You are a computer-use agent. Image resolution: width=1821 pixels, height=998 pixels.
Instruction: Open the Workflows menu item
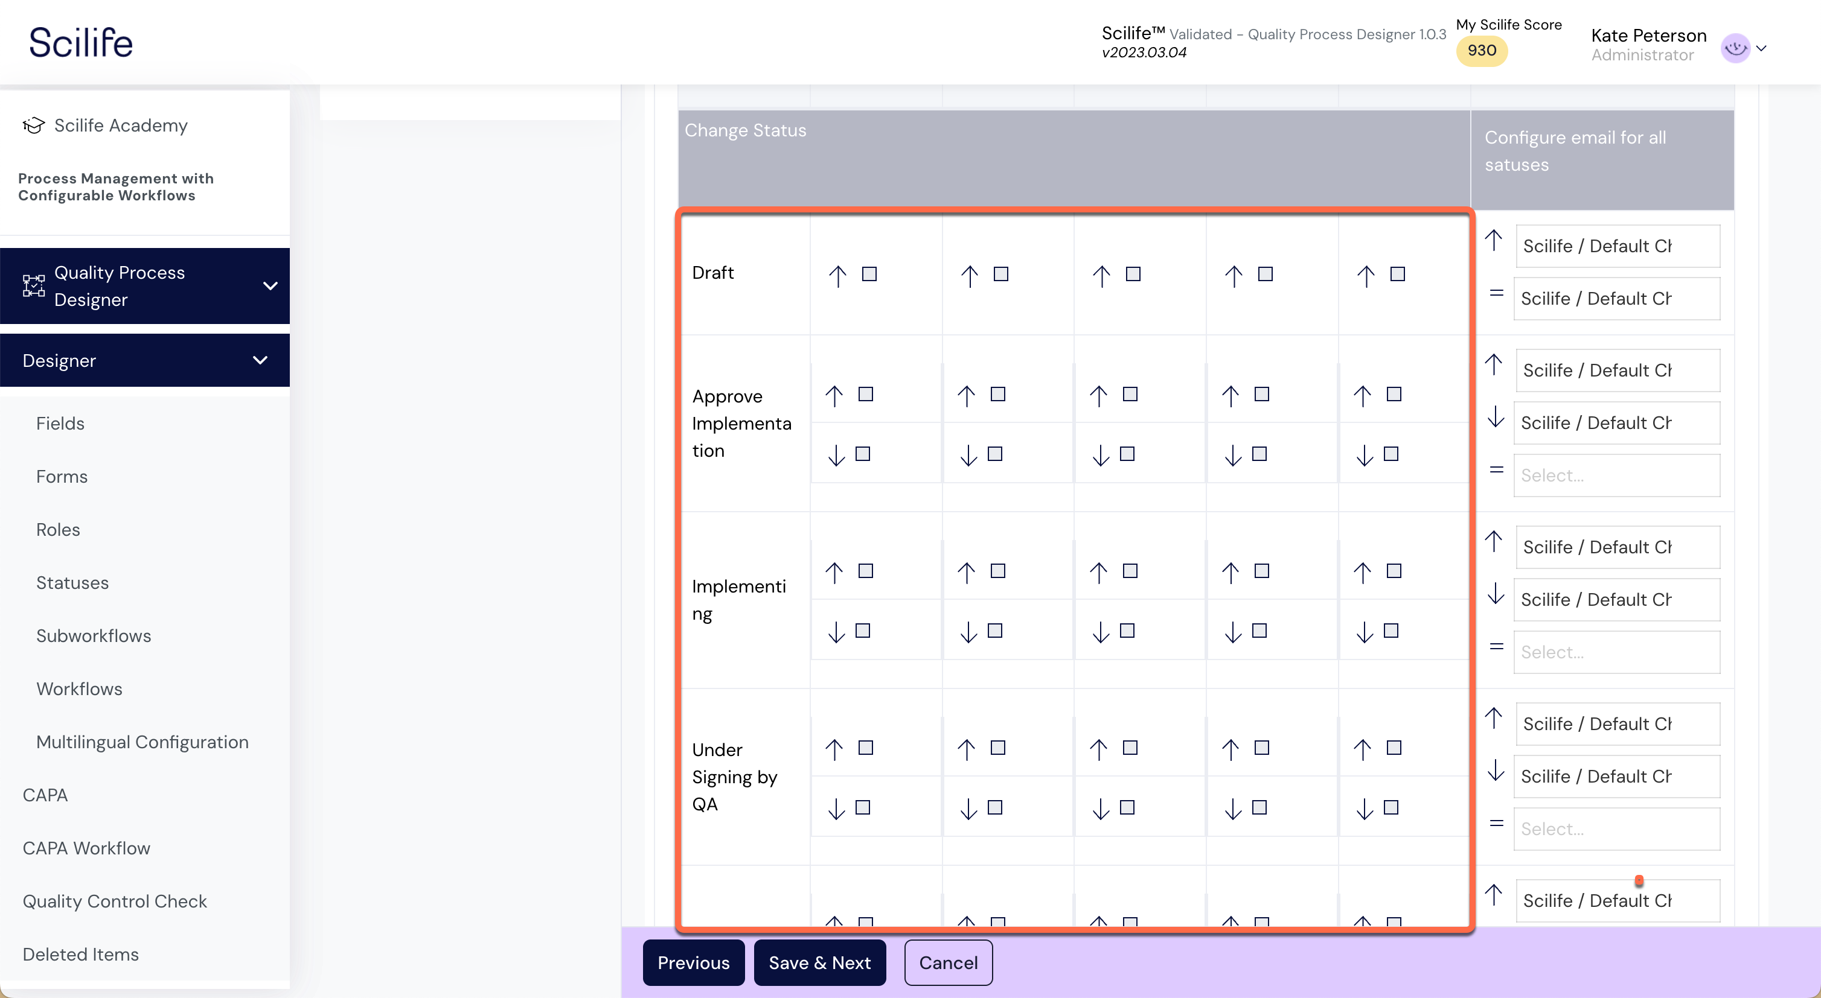[79, 688]
